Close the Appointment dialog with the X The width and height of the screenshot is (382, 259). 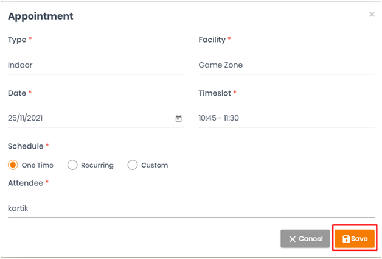372,14
